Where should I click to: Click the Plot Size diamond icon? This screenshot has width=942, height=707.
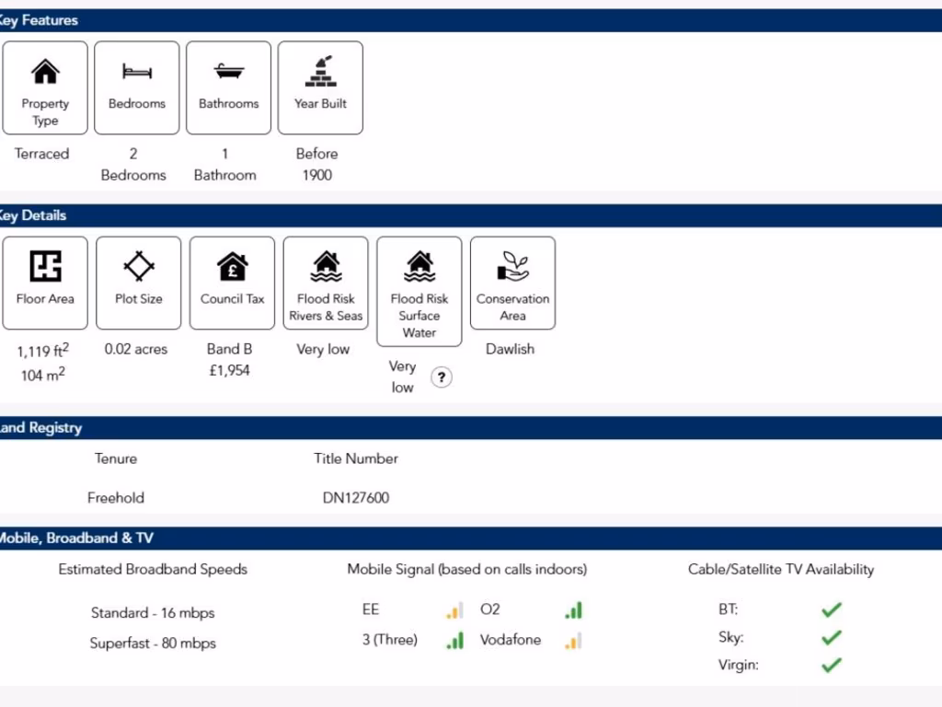click(x=139, y=267)
